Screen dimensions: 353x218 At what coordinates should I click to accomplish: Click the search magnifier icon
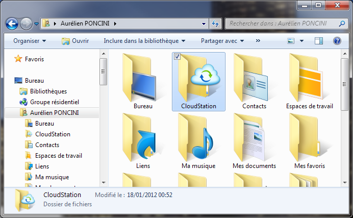pos(342,23)
